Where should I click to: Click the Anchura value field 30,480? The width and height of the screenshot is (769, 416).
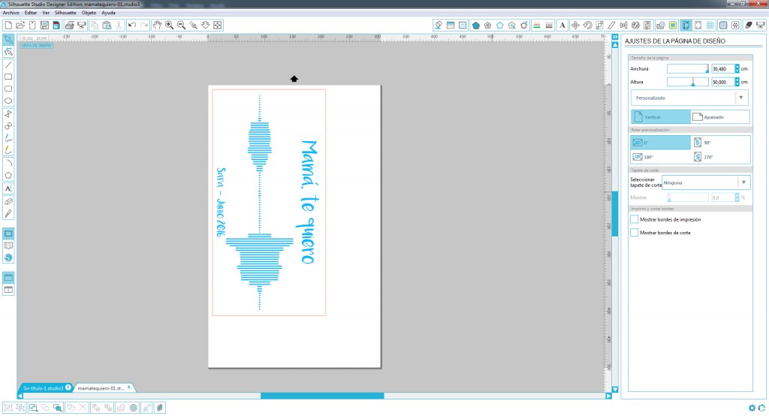722,68
